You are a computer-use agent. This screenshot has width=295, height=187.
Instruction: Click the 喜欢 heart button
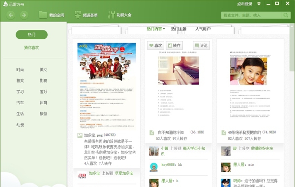(155, 45)
